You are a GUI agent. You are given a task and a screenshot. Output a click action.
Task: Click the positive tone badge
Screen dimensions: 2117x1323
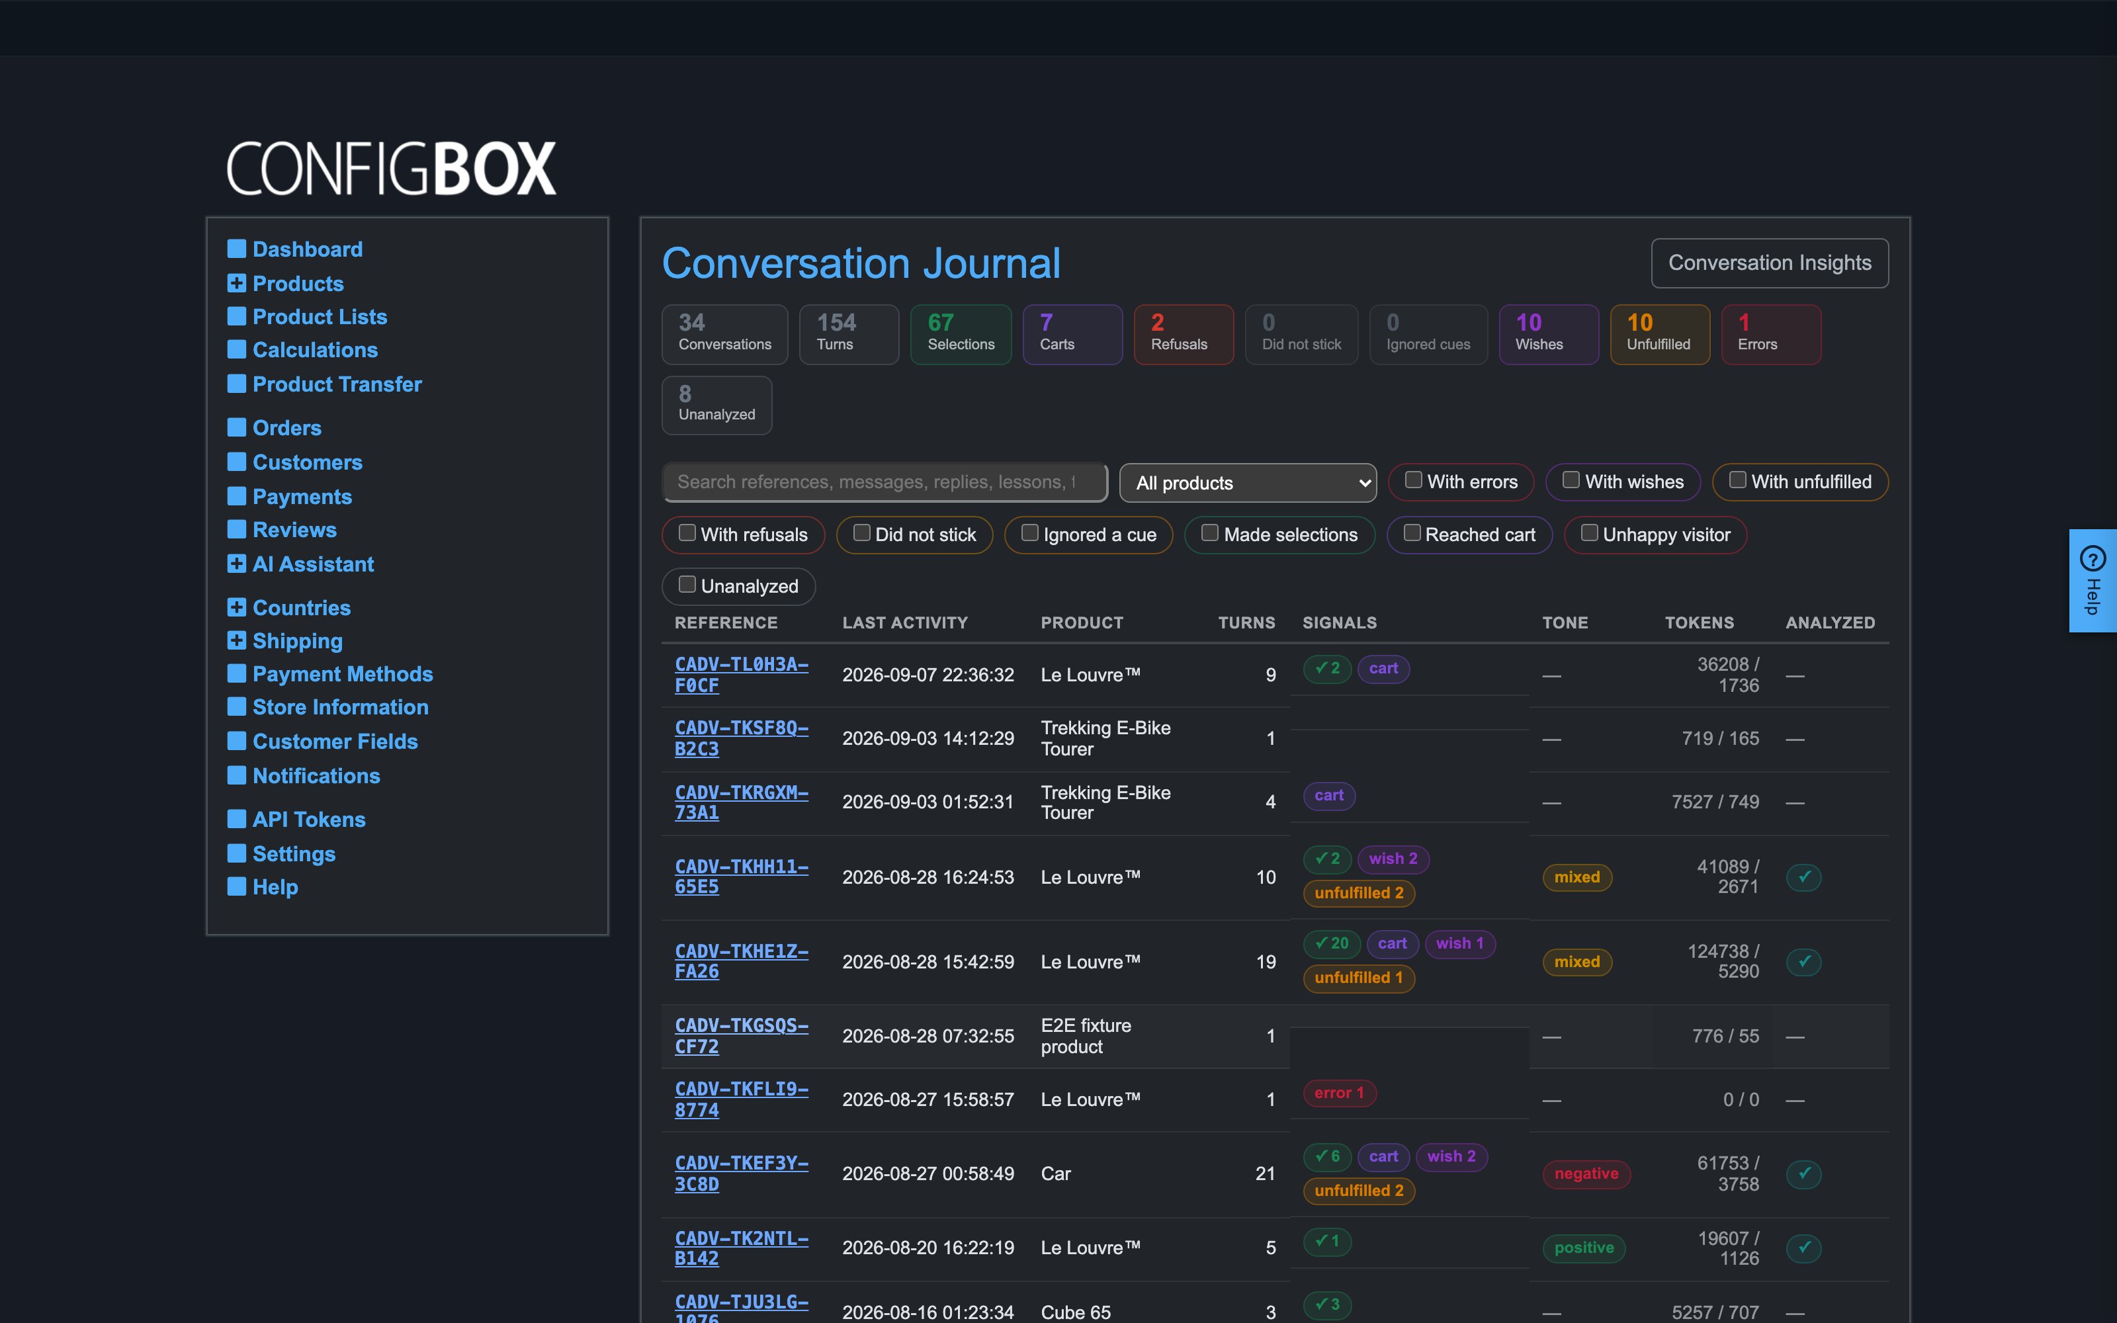click(x=1583, y=1248)
